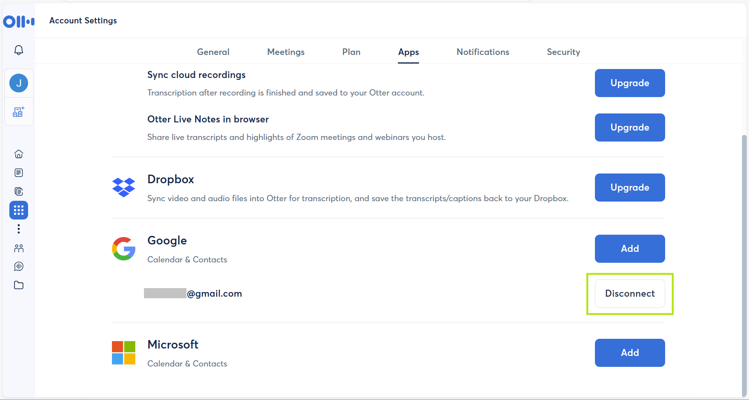Open notifications via the bell icon
Viewport: 749px width, 400px height.
(18, 50)
